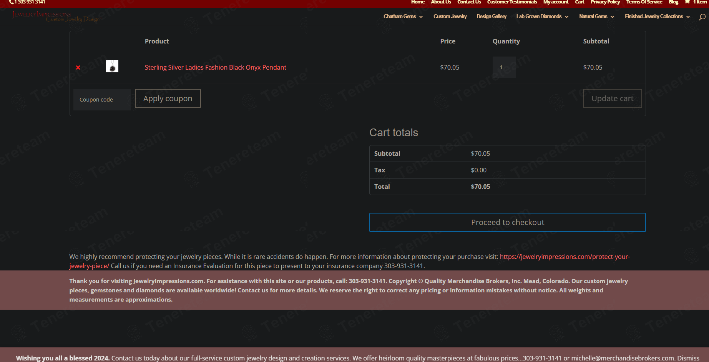Open the Privacy Policy link
Viewport: 709px width, 362px height.
605,2
